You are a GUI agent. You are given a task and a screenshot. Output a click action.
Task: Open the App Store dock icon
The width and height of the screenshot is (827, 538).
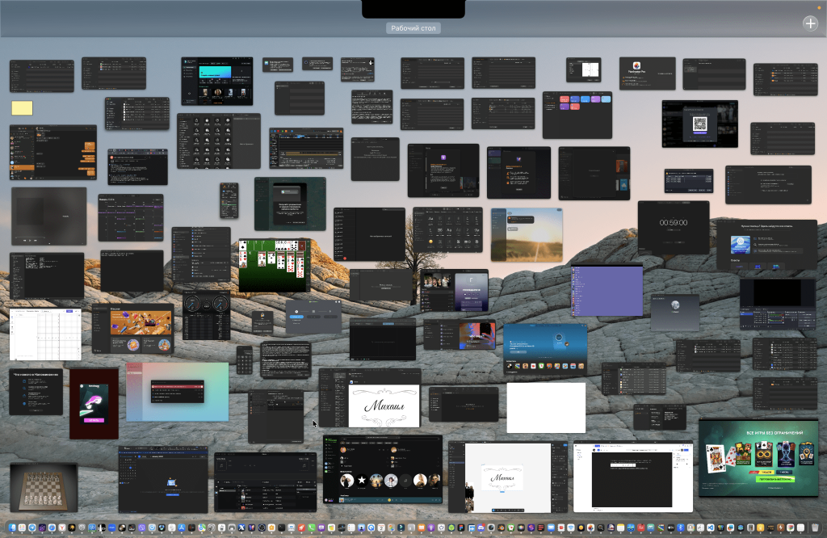182,527
